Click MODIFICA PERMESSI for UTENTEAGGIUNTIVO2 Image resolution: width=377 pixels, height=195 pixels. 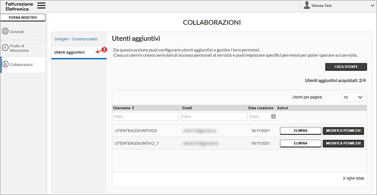click(x=343, y=131)
